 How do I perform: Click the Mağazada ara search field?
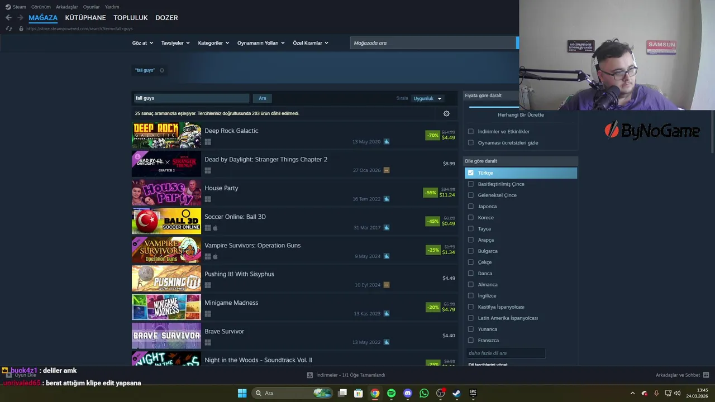[x=433, y=43]
